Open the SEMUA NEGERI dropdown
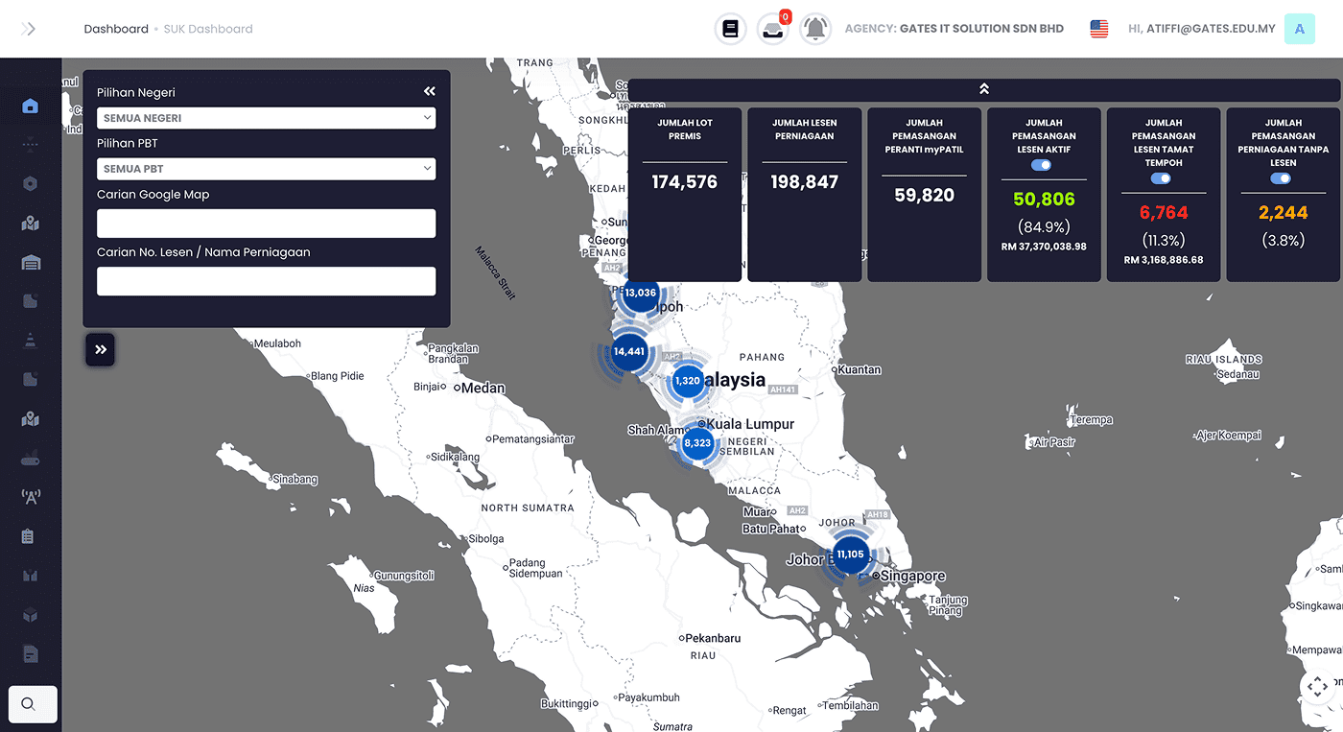The image size is (1343, 732). point(266,118)
